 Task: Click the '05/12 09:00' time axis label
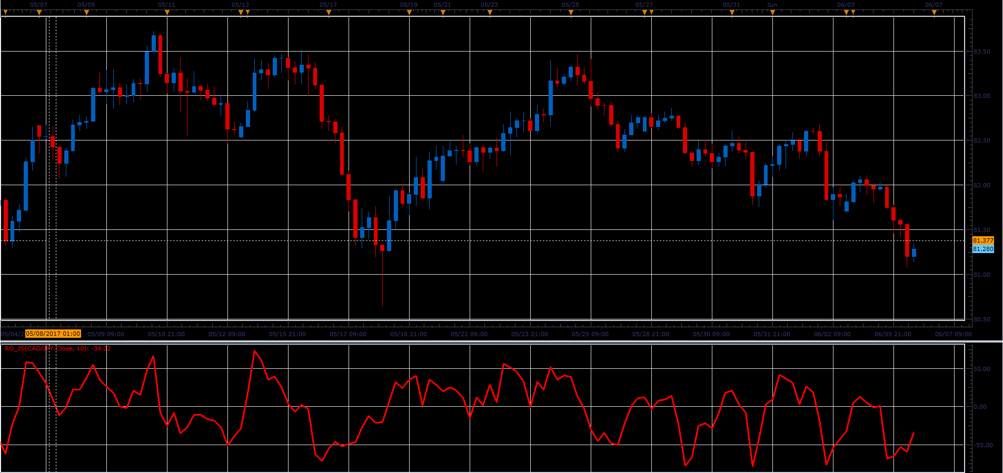click(227, 334)
